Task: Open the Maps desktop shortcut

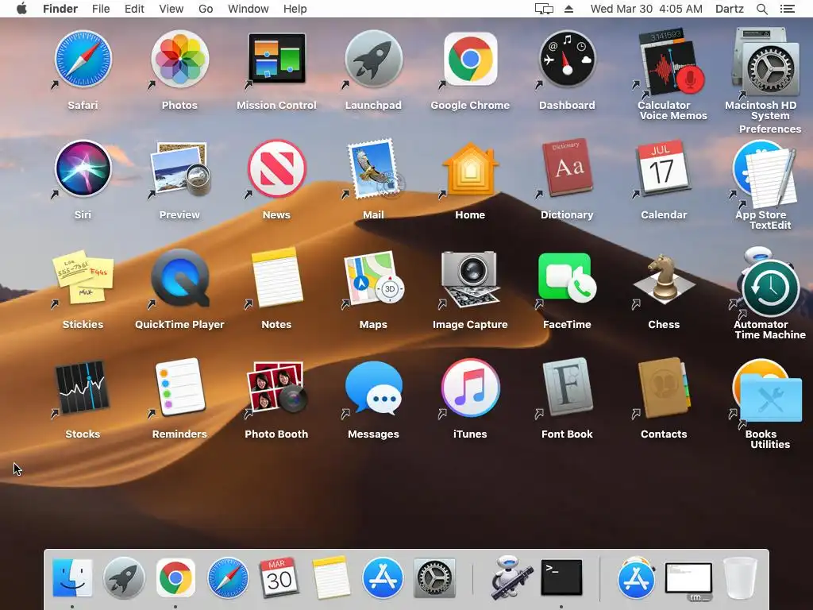Action: click(374, 278)
